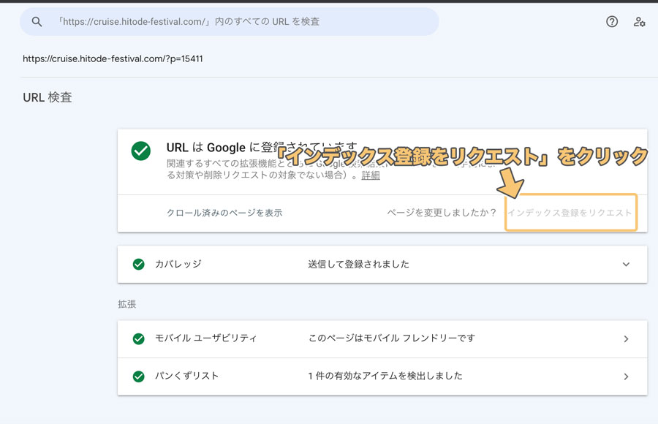Open パンくずリスト details via right chevron
Image resolution: width=658 pixels, height=424 pixels.
[626, 377]
